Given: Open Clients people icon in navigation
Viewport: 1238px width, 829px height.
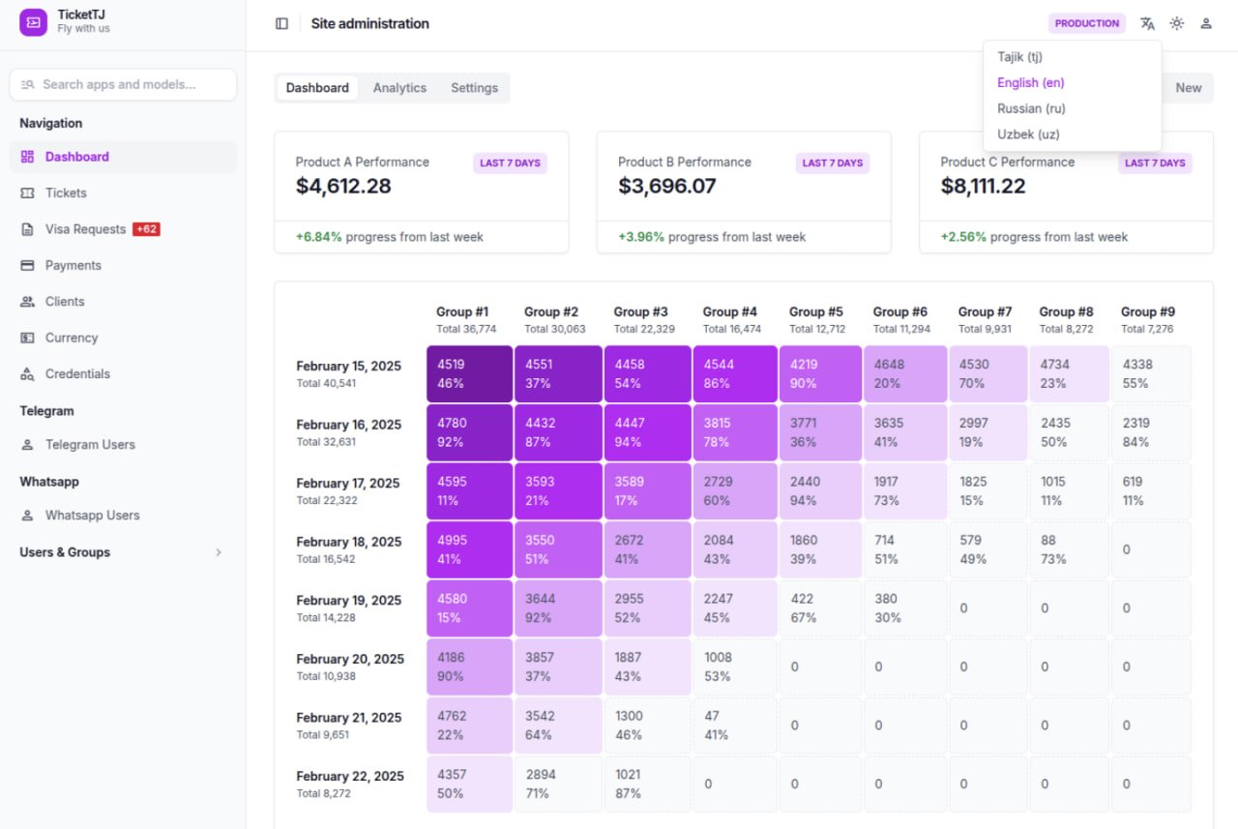Looking at the screenshot, I should point(27,302).
